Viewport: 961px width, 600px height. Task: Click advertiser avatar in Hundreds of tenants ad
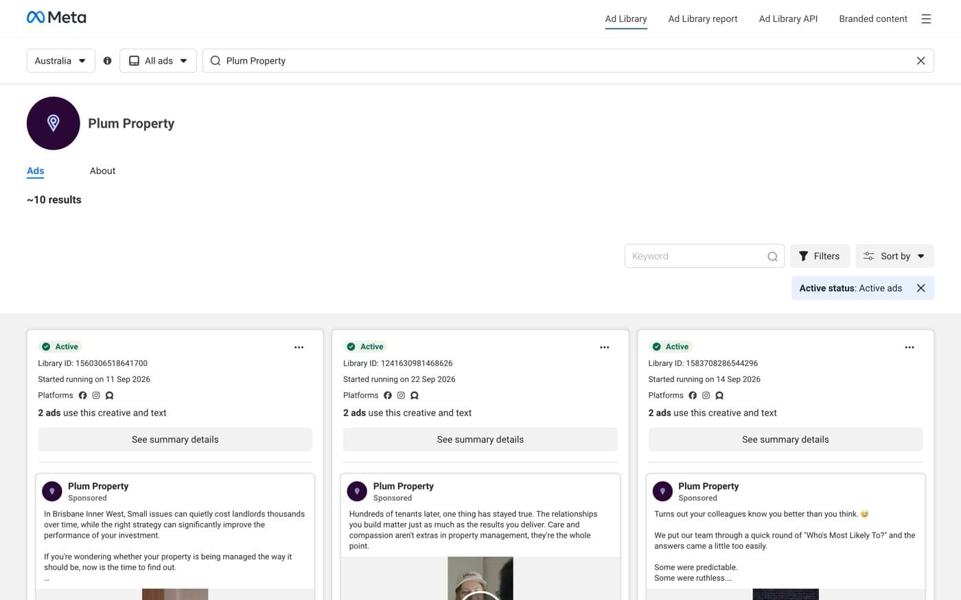[x=357, y=491]
